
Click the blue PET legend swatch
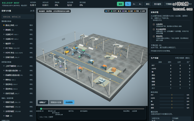click(x=106, y=11)
